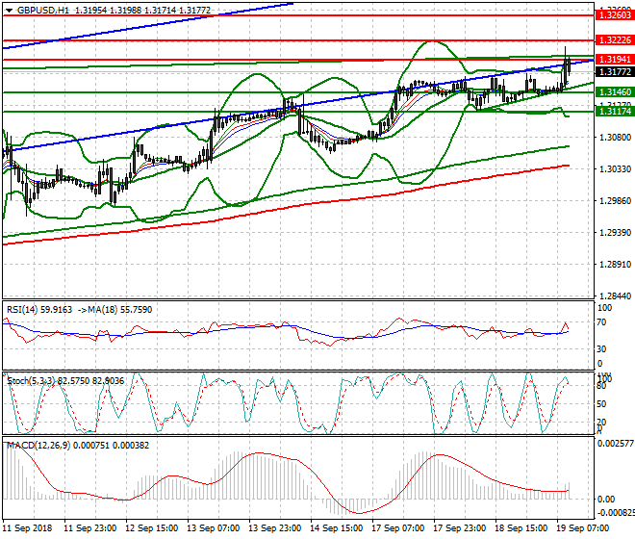Select the red 1.31941 price level label
Viewport: 635px width, 539px height.
click(615, 60)
